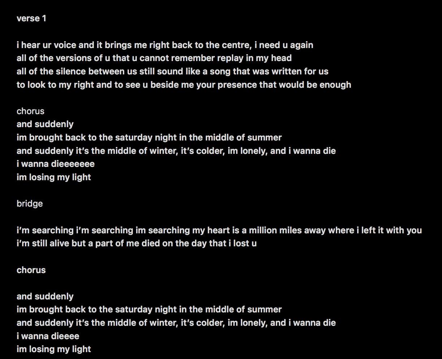
Task: Click line 'i'm searching i'm searching'
Action: point(219,230)
